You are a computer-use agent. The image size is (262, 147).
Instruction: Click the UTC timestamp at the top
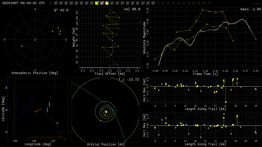24,3
